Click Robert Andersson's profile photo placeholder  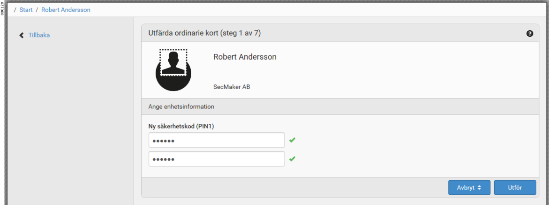click(x=173, y=69)
